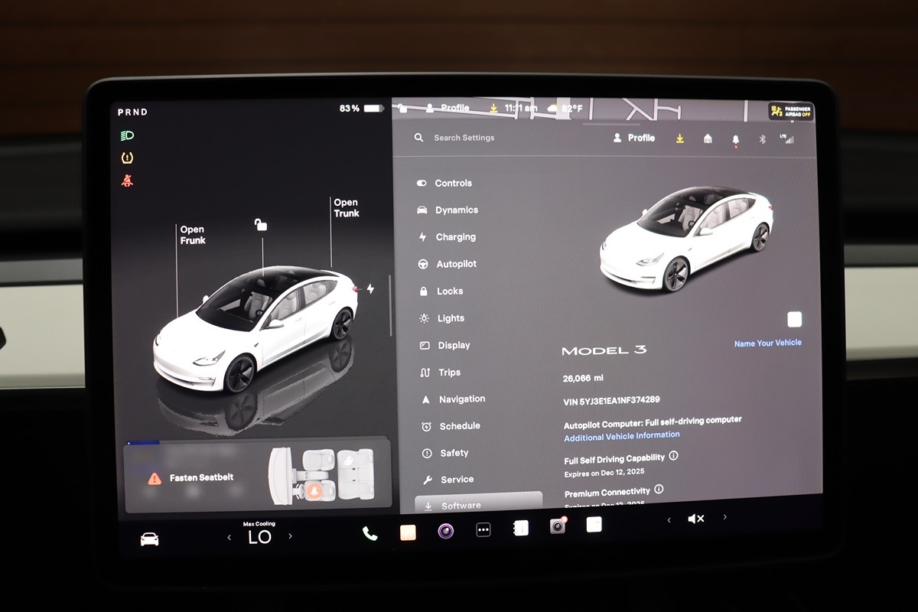This screenshot has height=612, width=918.
Task: Open the Charging settings menu
Action: click(447, 237)
